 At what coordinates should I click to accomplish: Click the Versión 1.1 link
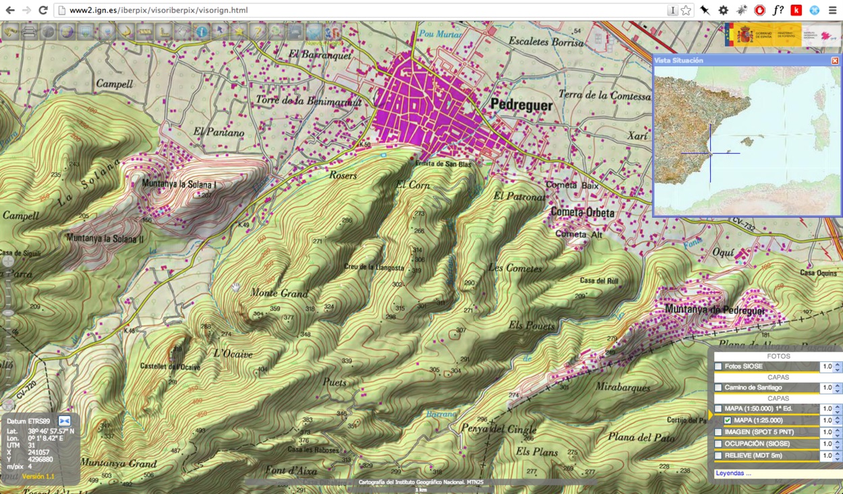(x=38, y=476)
